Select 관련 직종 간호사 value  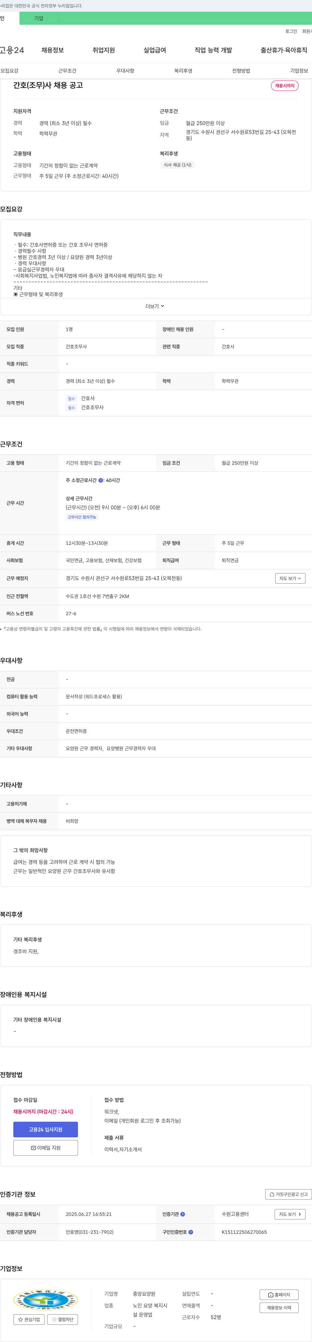[228, 347]
